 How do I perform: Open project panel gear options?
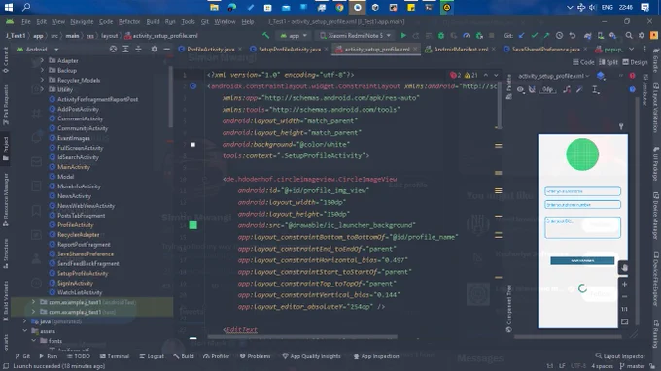coord(155,50)
